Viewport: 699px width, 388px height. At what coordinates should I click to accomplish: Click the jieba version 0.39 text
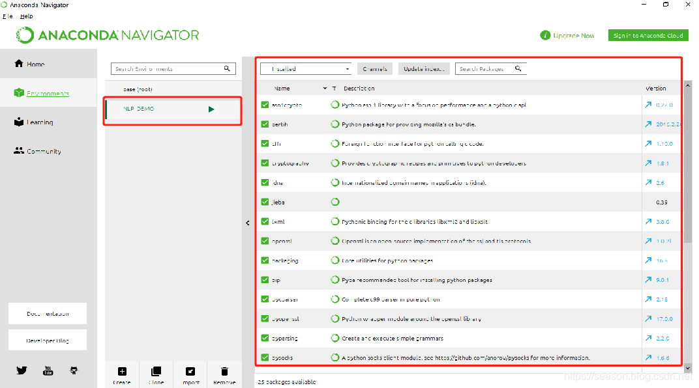[662, 202]
